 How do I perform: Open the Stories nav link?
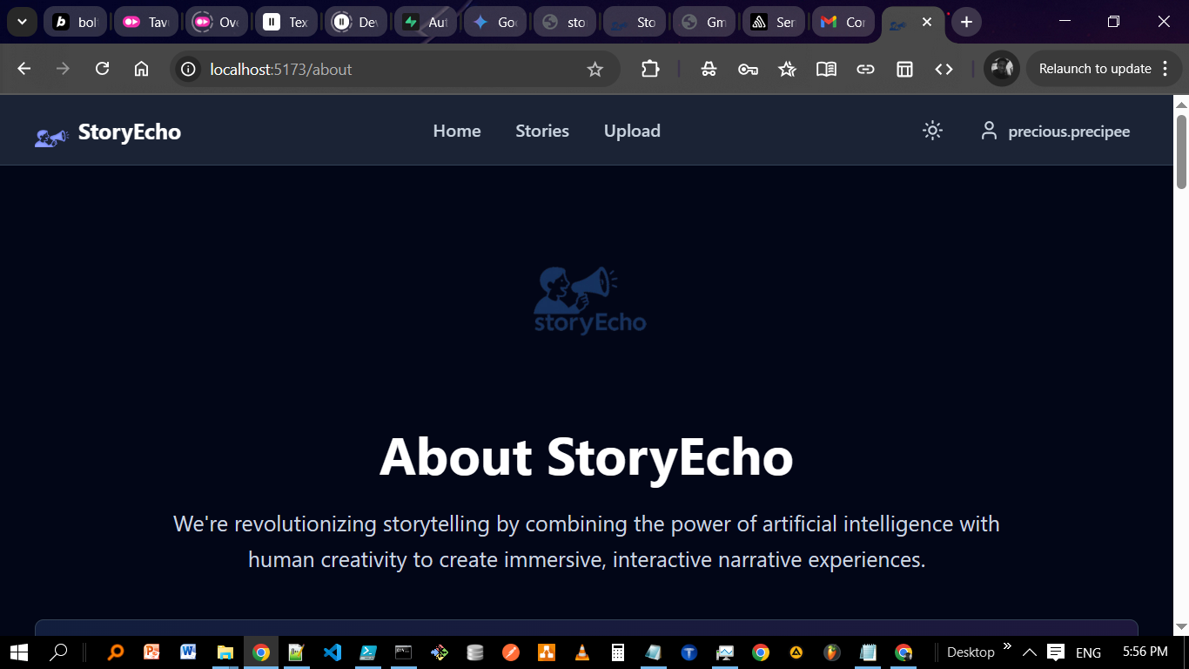tap(542, 131)
